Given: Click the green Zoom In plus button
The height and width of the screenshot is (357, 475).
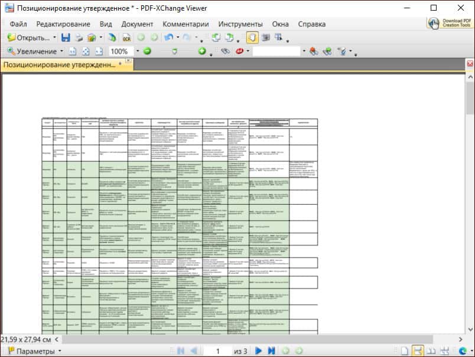Looking at the screenshot, I should coord(201,51).
